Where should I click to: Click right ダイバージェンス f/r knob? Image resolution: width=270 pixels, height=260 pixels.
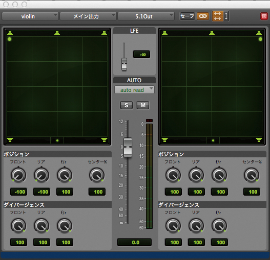coord(219,226)
